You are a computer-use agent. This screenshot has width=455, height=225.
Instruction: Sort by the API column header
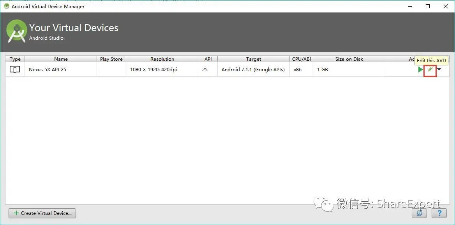(208, 59)
